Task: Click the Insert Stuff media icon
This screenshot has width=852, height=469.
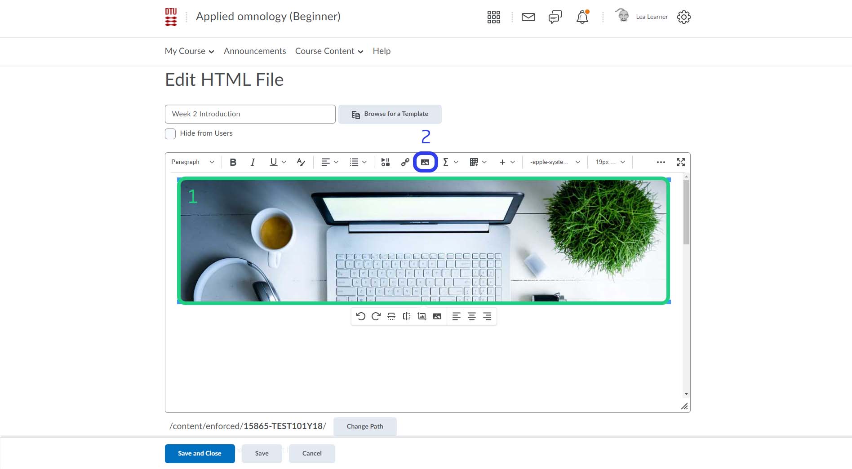Action: 385,162
